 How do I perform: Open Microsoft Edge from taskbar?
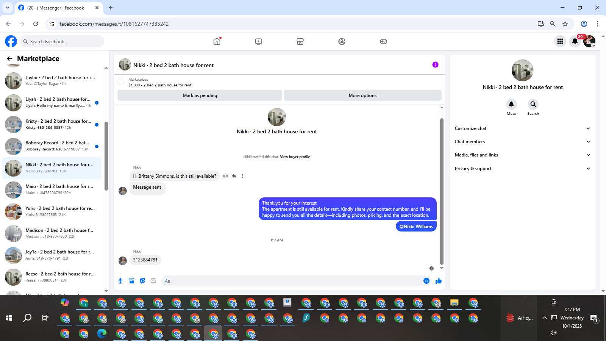click(x=102, y=333)
